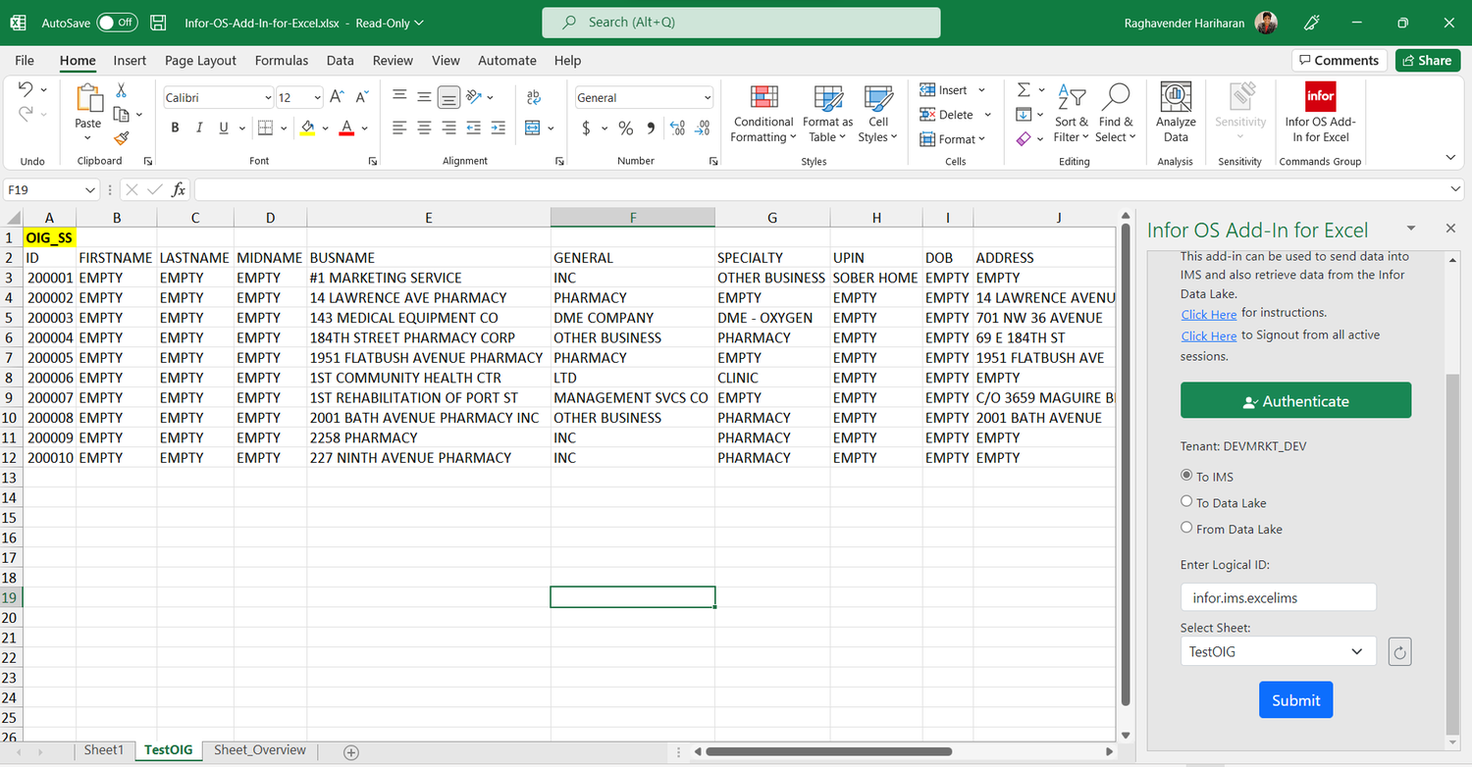This screenshot has height=767, width=1472.
Task: Click the Cut scissors icon
Action: 122,90
